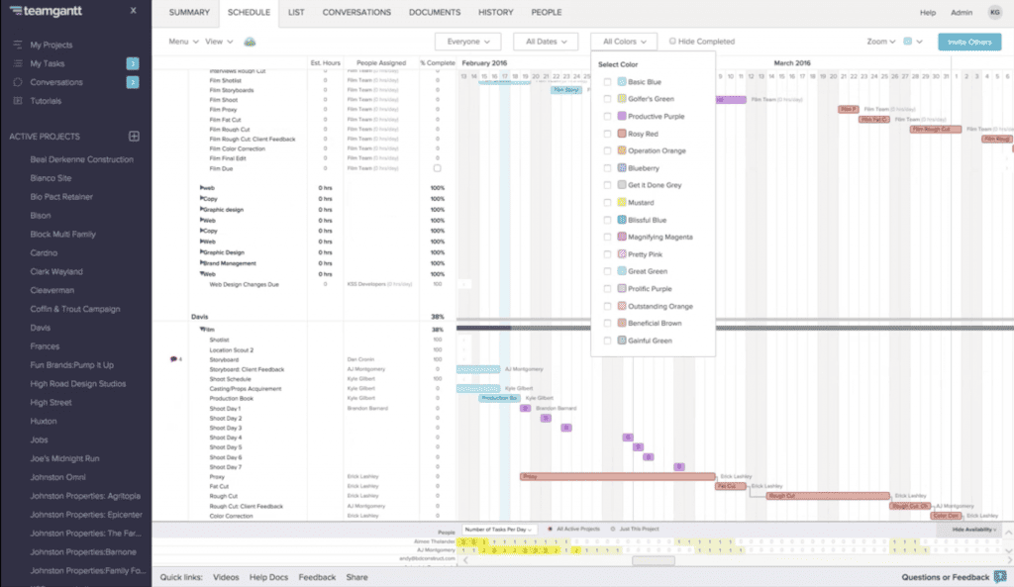Expand the Zoom dropdown
The width and height of the screenshot is (1014, 587).
coord(880,42)
